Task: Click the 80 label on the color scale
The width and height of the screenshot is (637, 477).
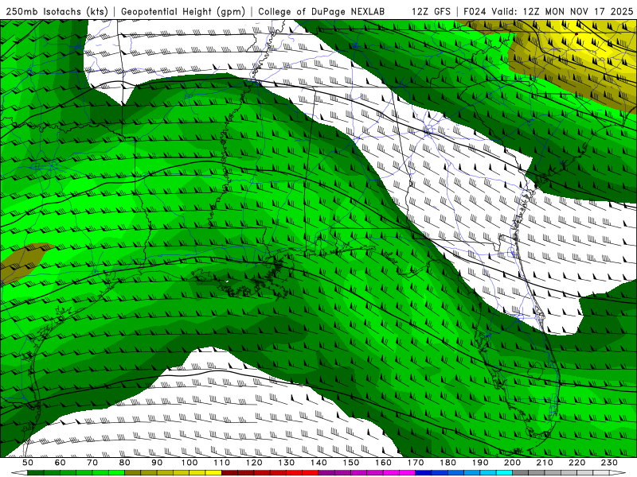Action: tap(124, 463)
